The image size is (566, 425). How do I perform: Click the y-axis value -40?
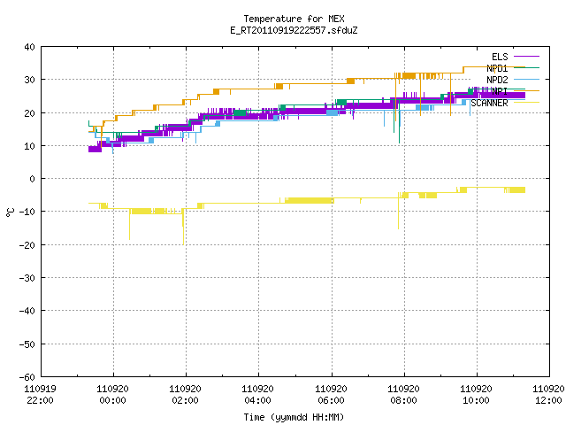point(27,311)
